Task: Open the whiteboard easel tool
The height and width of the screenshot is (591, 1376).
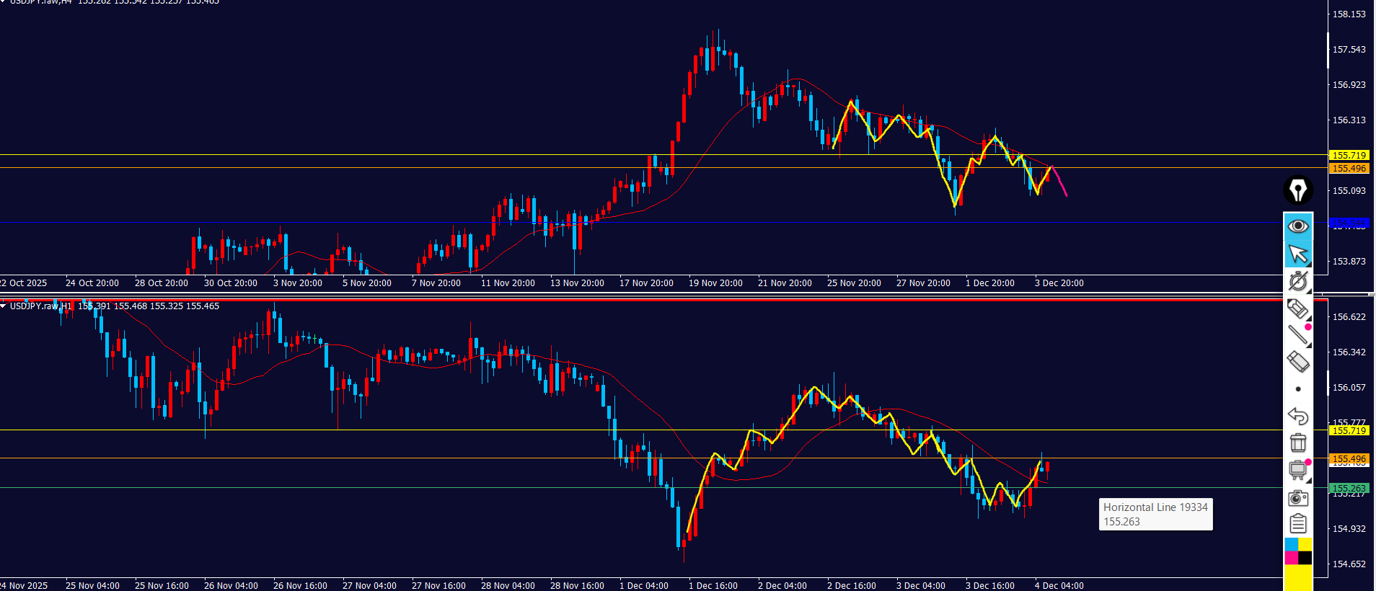Action: pos(1297,470)
